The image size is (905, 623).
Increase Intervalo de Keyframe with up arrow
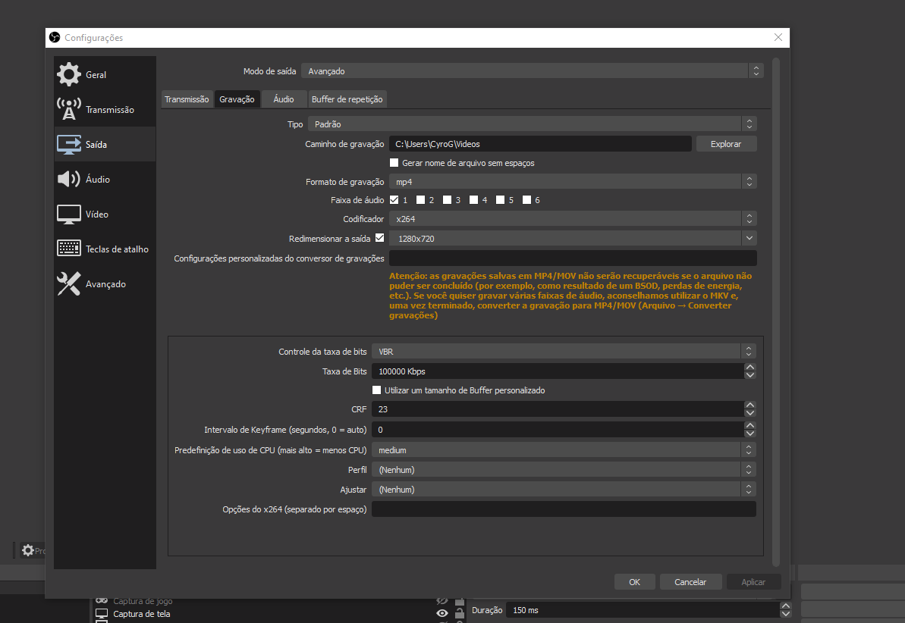(749, 425)
